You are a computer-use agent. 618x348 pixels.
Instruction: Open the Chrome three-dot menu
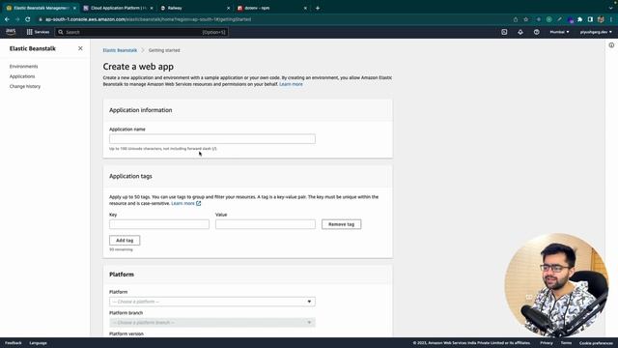point(611,19)
